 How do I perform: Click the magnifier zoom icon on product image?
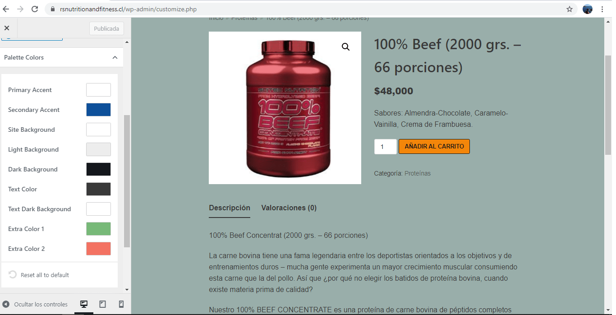(346, 47)
